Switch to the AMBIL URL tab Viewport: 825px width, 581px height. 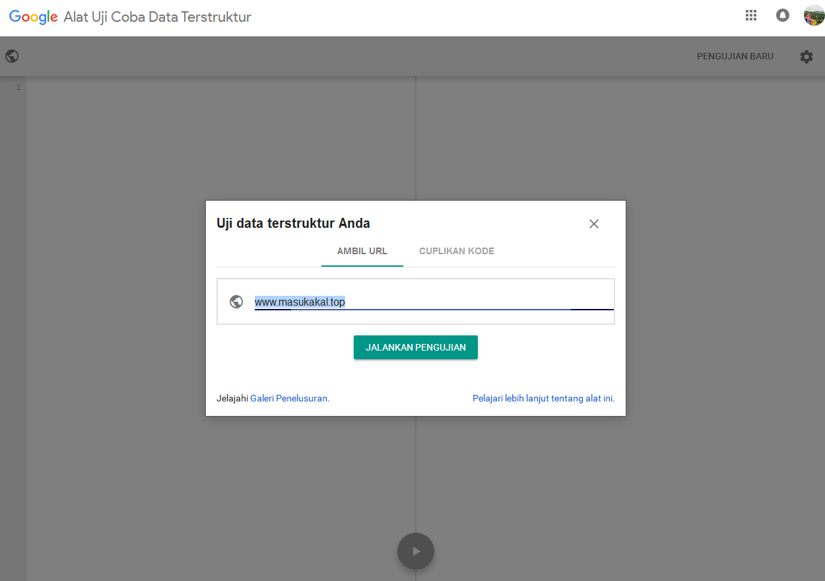[x=362, y=252]
